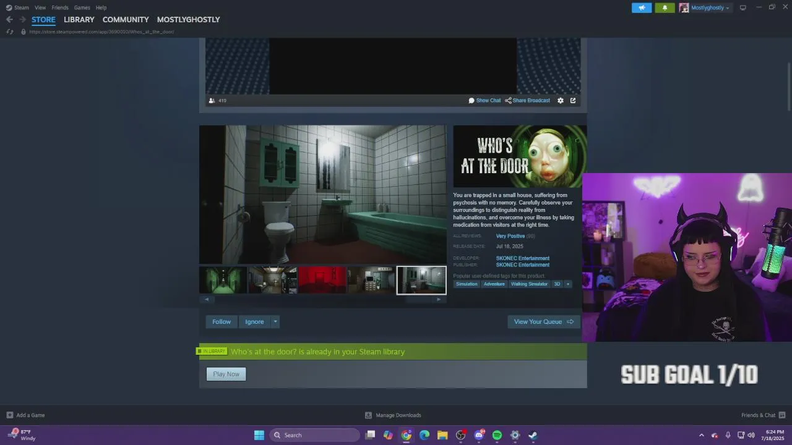This screenshot has height=445, width=792.
Task: Open Friends & Chat
Action: pyautogui.click(x=763, y=415)
